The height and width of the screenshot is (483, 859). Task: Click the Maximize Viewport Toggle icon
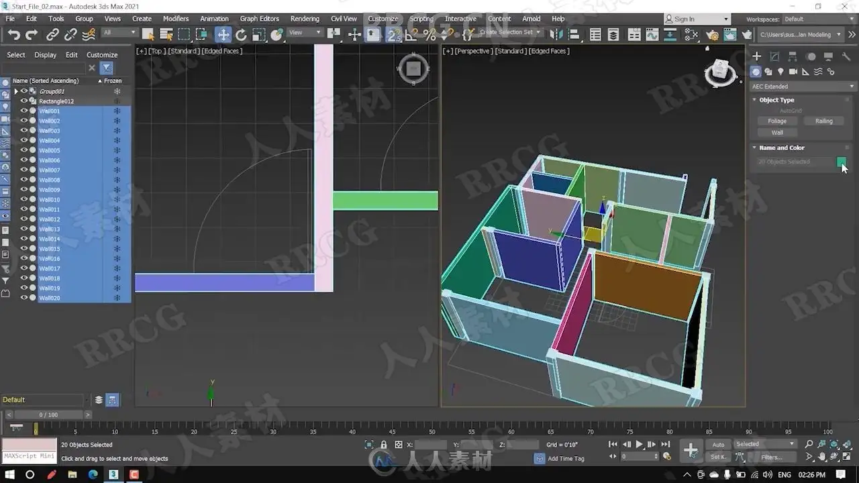click(847, 457)
